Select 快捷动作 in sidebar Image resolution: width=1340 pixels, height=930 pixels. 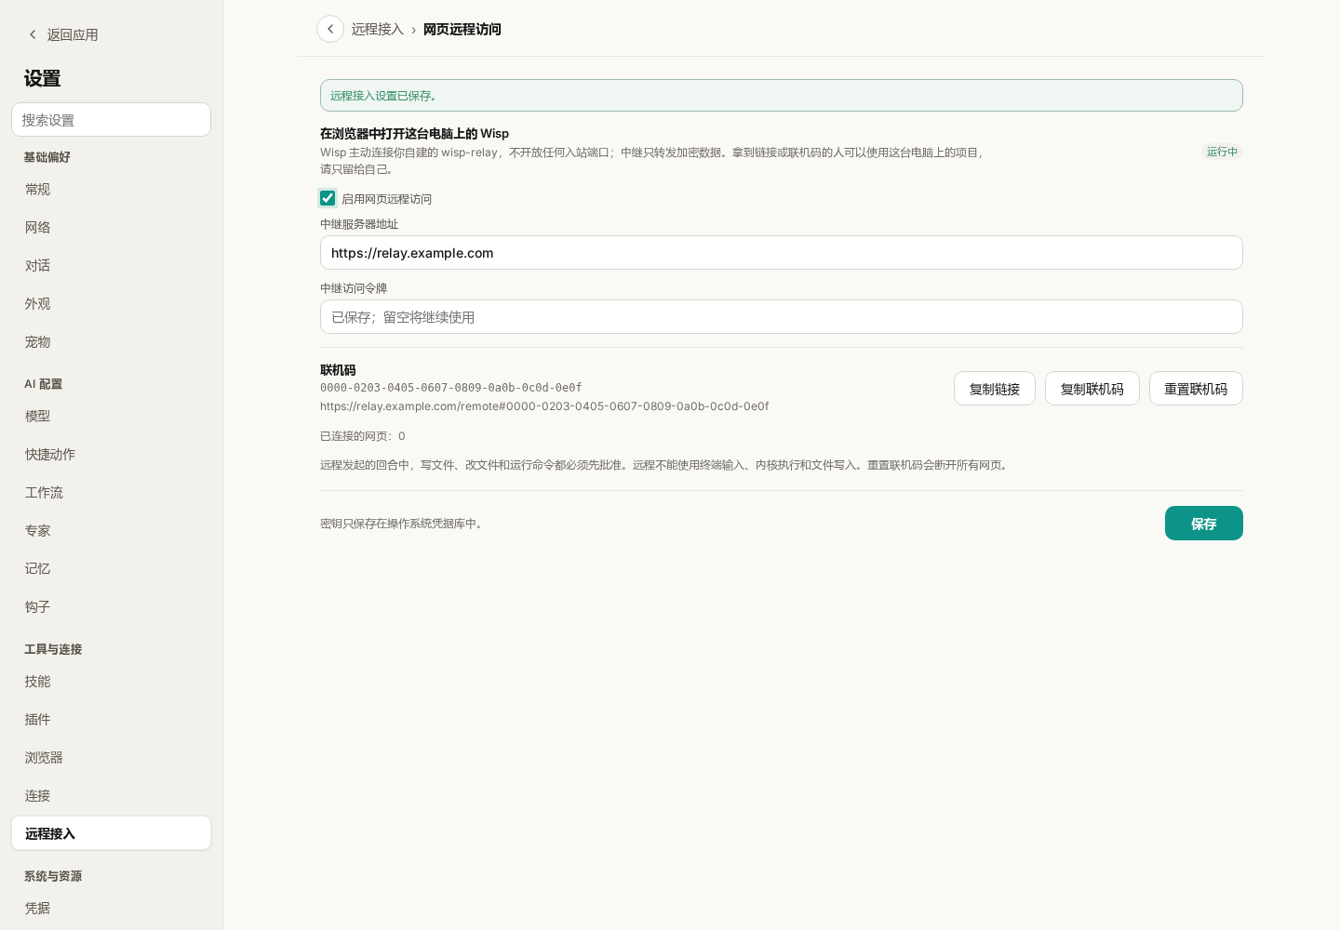point(111,454)
